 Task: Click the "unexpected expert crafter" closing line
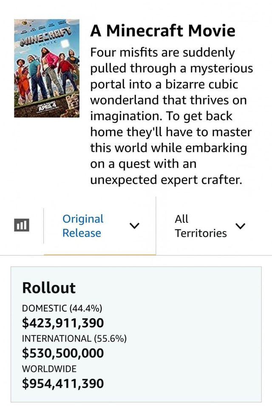(166, 180)
